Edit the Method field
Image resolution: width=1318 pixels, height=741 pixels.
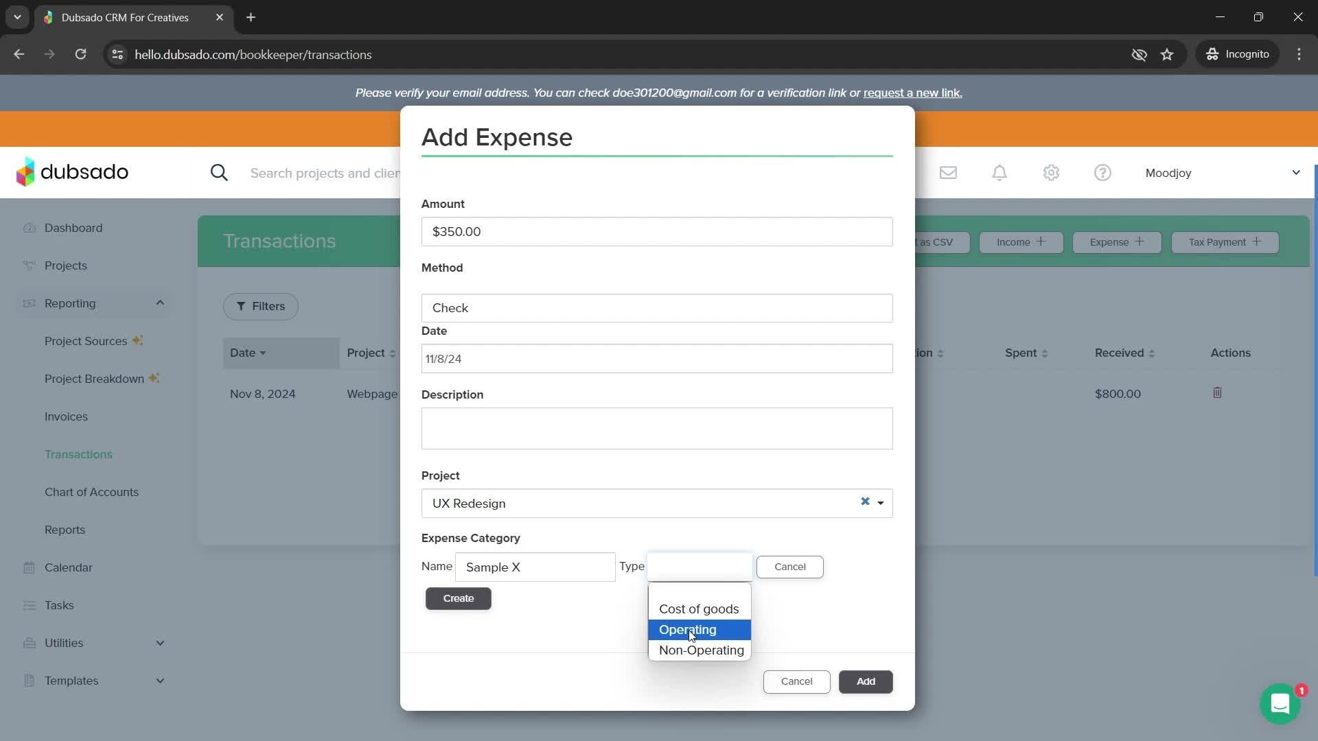pyautogui.click(x=657, y=308)
